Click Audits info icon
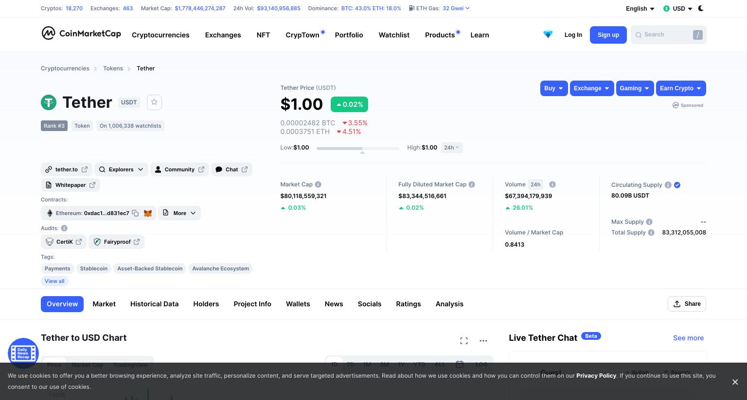The image size is (747, 400). coord(64,228)
